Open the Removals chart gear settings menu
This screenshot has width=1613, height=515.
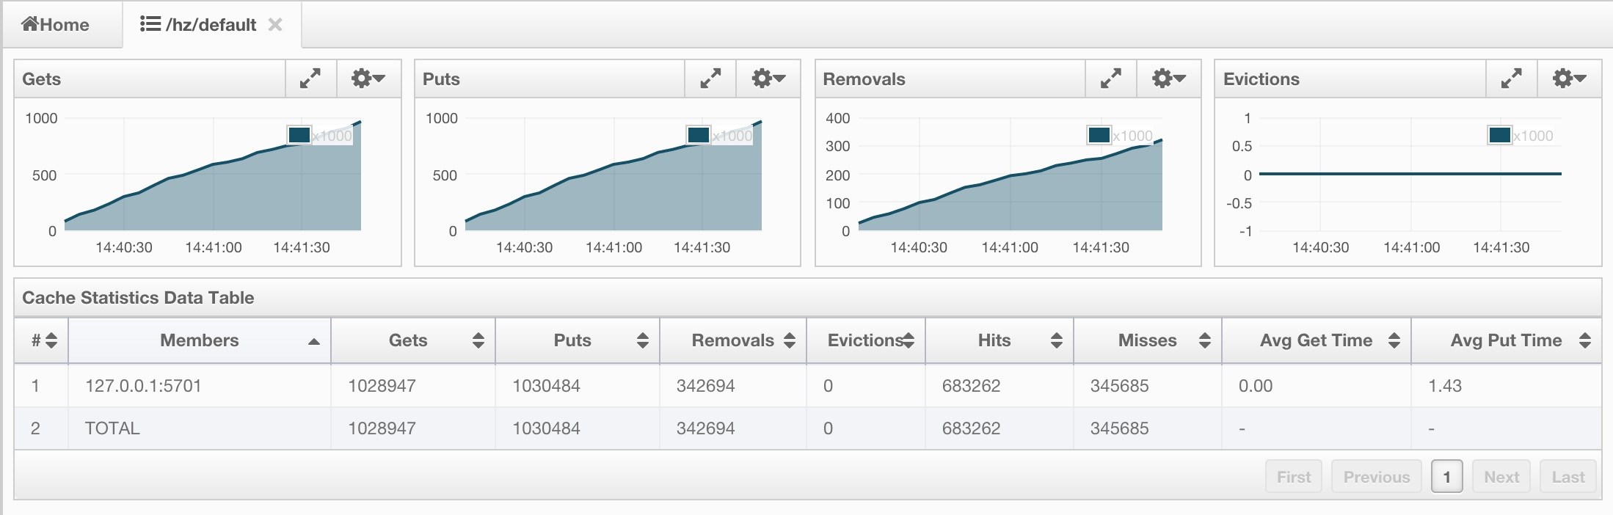(x=1169, y=78)
